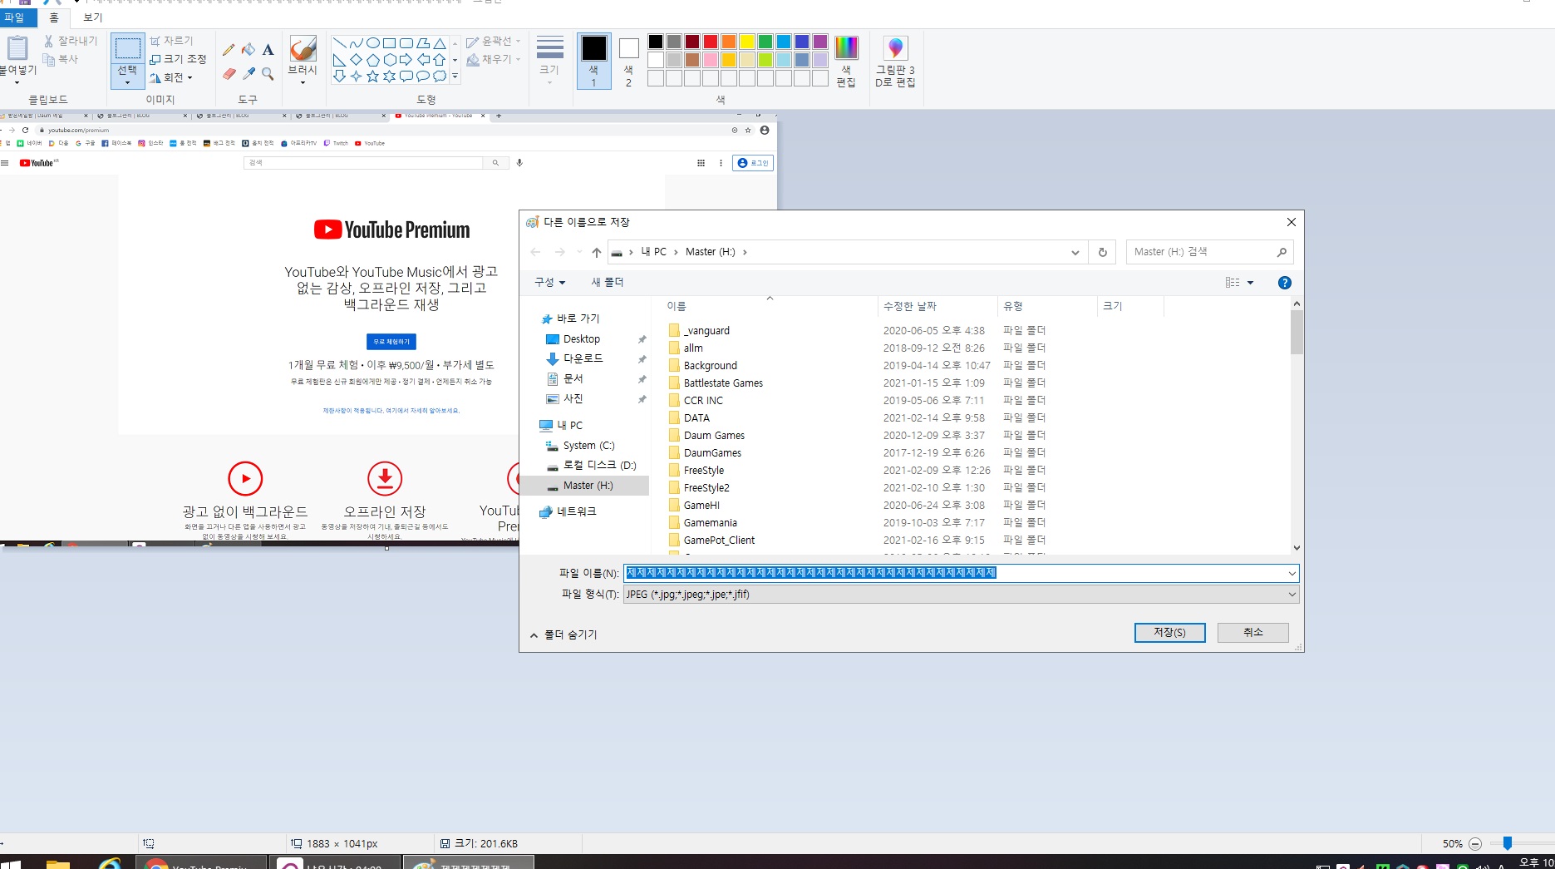The width and height of the screenshot is (1555, 869).
Task: Open the view options dropdown arrow
Action: [x=1250, y=283]
